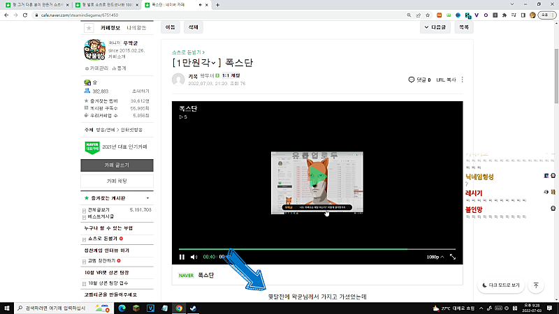Screen dimensions: 559x314
Task: Click the 카페 글쓰기 button
Action: tap(117, 165)
